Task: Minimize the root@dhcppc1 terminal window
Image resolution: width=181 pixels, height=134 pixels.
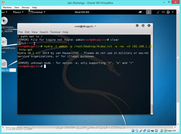Action: pyautogui.click(x=137, y=26)
